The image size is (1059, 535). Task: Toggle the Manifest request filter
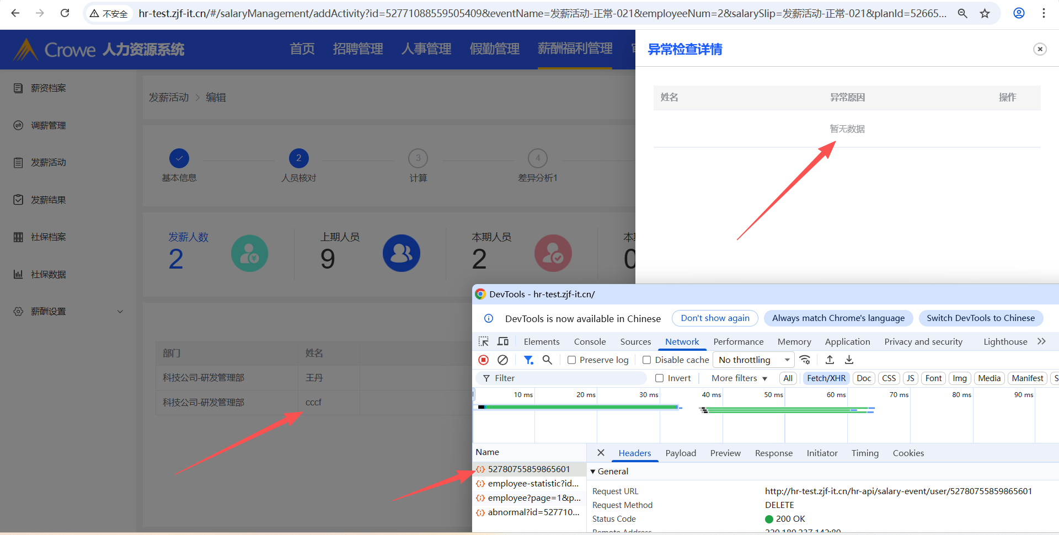click(x=1028, y=378)
